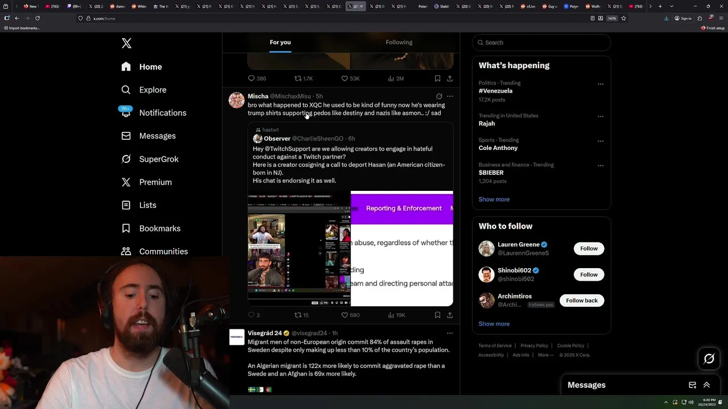
Task: View analytics of Mischa's post 19K views
Action: pos(396,315)
